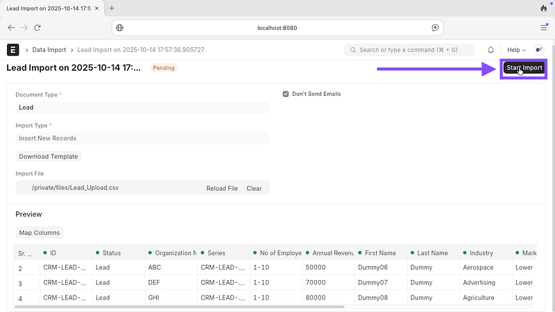Viewport: 555px width, 312px height.
Task: Click the Document Type field with Lead
Action: [142, 107]
